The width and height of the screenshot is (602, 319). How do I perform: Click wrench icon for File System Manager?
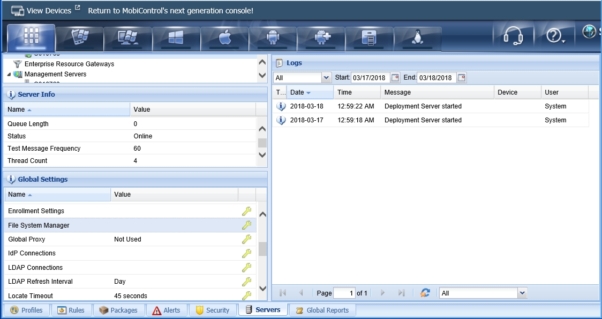point(246,225)
